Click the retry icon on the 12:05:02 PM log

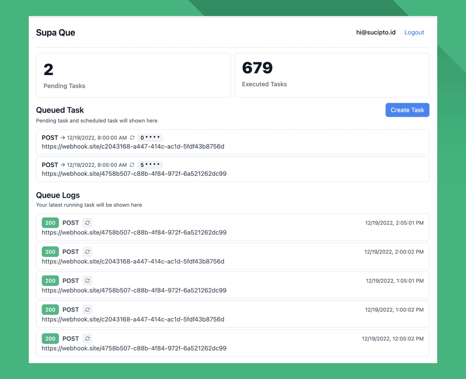click(x=87, y=338)
